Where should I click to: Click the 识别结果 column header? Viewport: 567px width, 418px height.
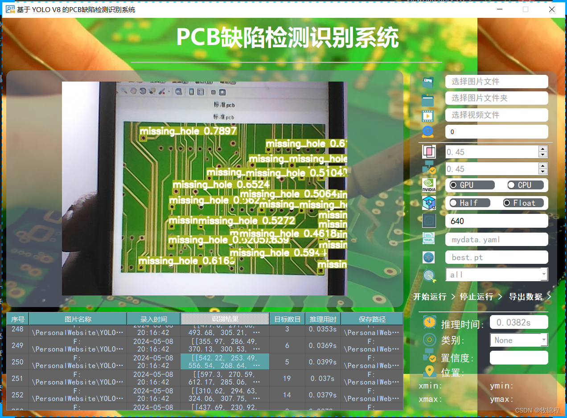pos(225,319)
